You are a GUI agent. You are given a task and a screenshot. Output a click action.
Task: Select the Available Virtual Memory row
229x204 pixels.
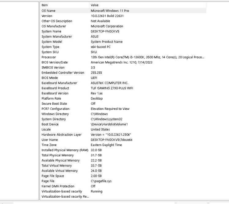pyautogui.click(x=124, y=171)
